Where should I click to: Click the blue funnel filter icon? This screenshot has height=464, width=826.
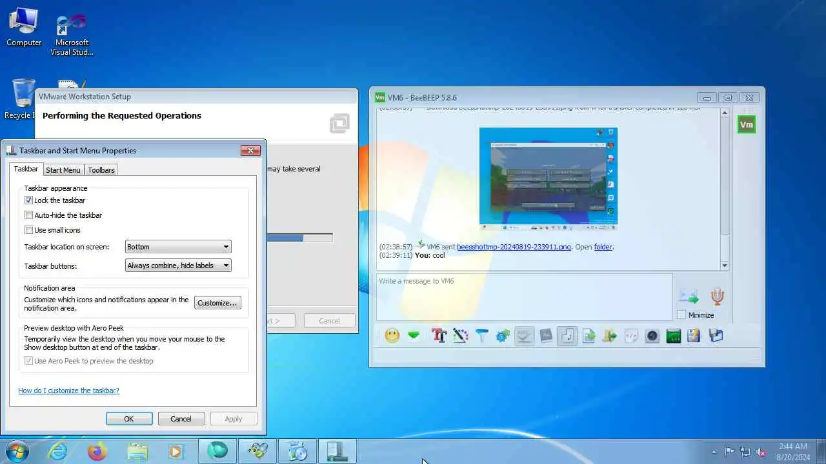tap(482, 335)
